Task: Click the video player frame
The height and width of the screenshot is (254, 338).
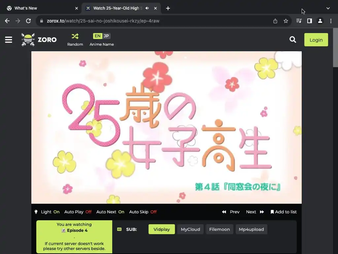Action: (166, 127)
